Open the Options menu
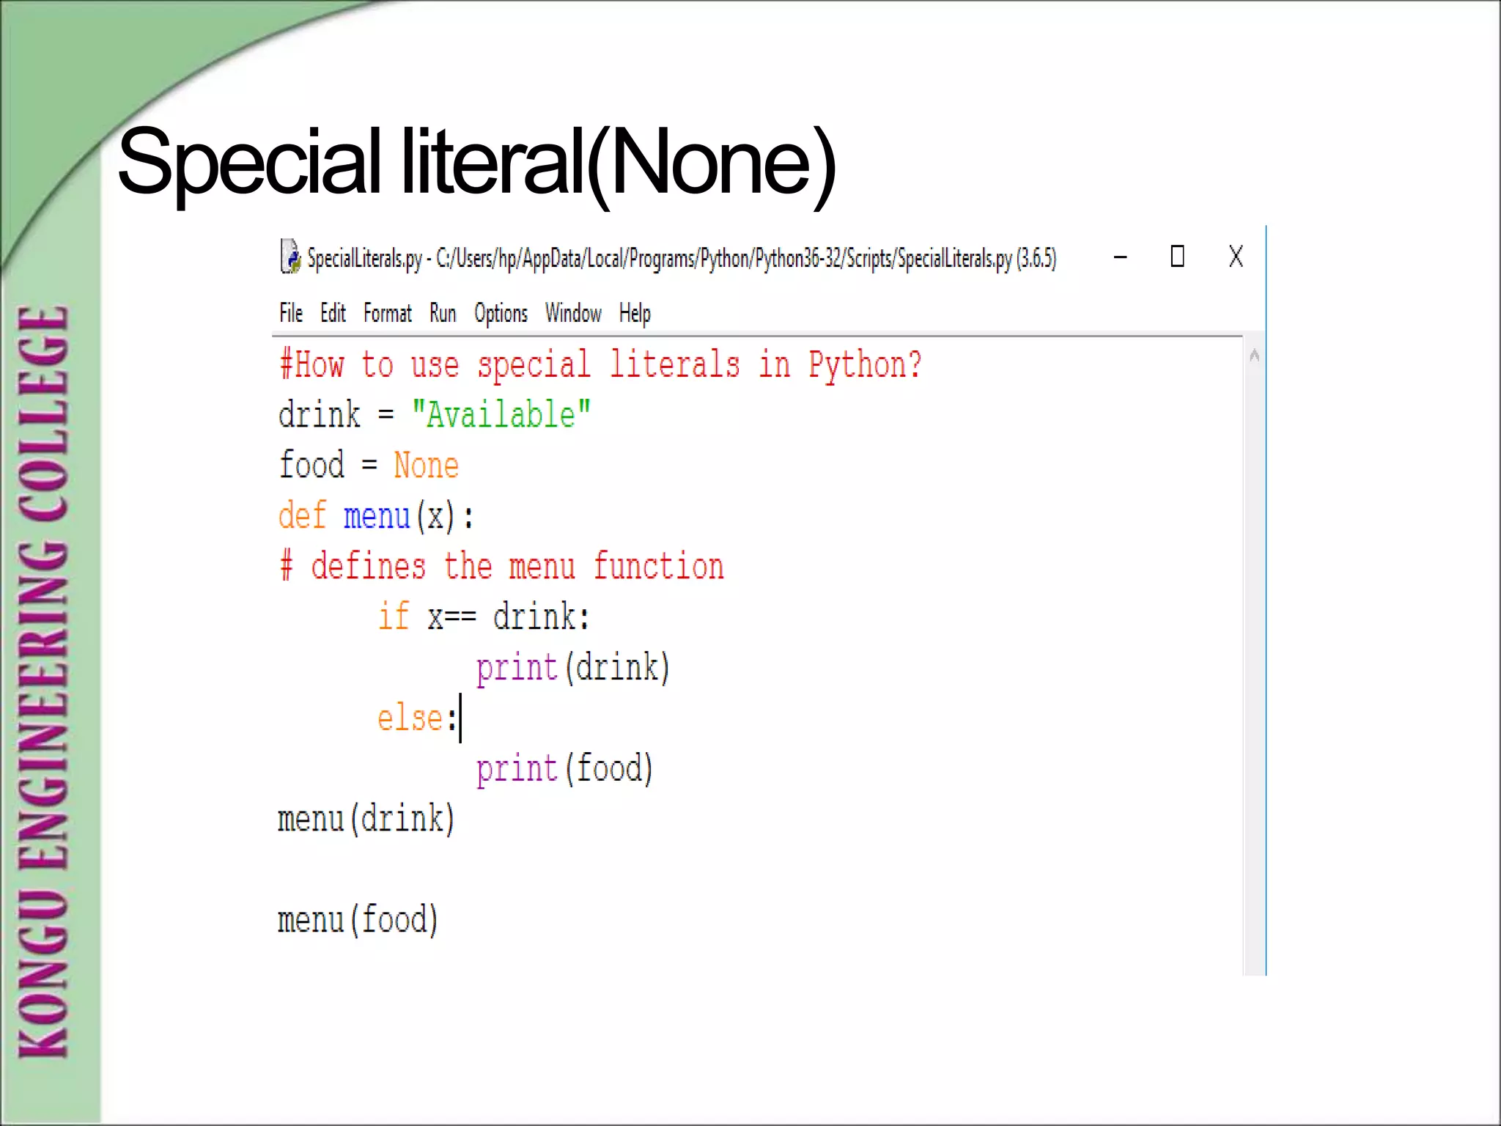Viewport: 1501px width, 1126px height. pyautogui.click(x=501, y=314)
